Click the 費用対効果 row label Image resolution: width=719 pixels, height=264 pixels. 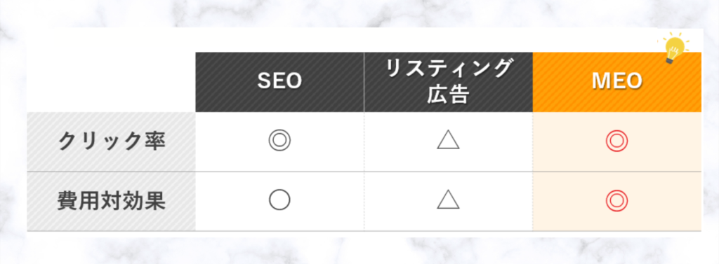[x=112, y=201]
